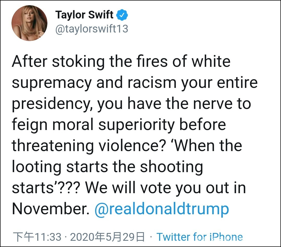Screen dimensions: 281x247
Task: Click the word 'shooting' in the tweet
Action: click(171, 167)
